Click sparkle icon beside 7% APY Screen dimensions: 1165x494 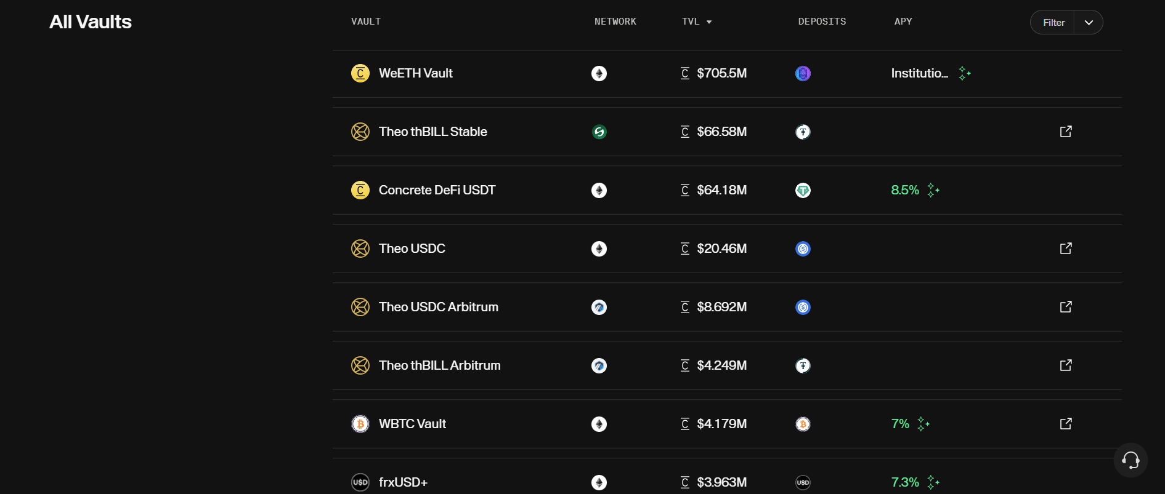pos(923,424)
